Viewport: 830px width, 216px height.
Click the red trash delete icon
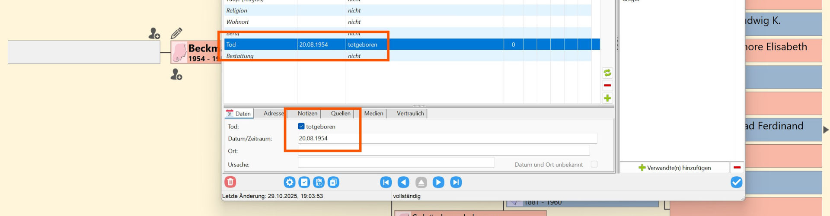click(x=230, y=182)
